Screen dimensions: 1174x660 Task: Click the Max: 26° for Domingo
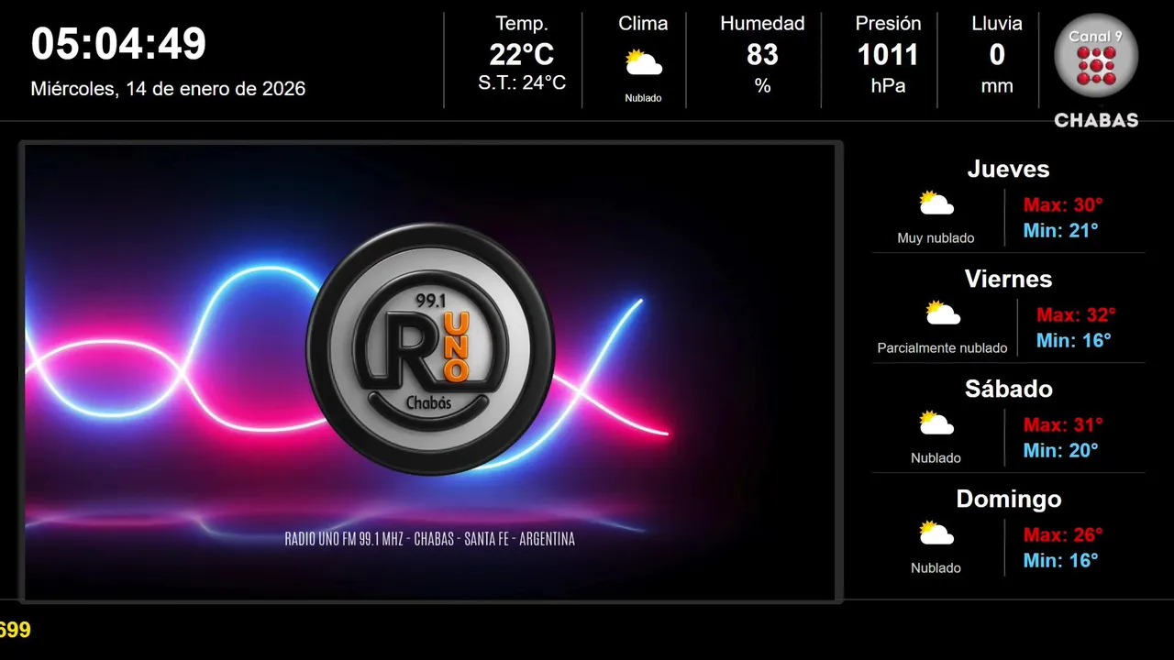1063,534
